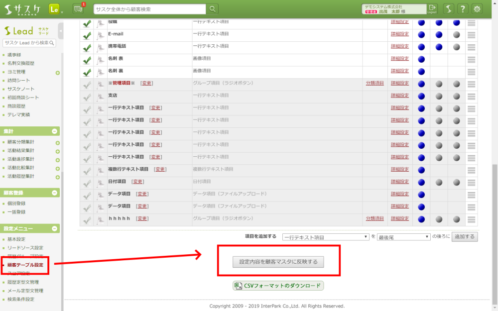
Task: Click the Saaske logo in header
Action: click(23, 9)
